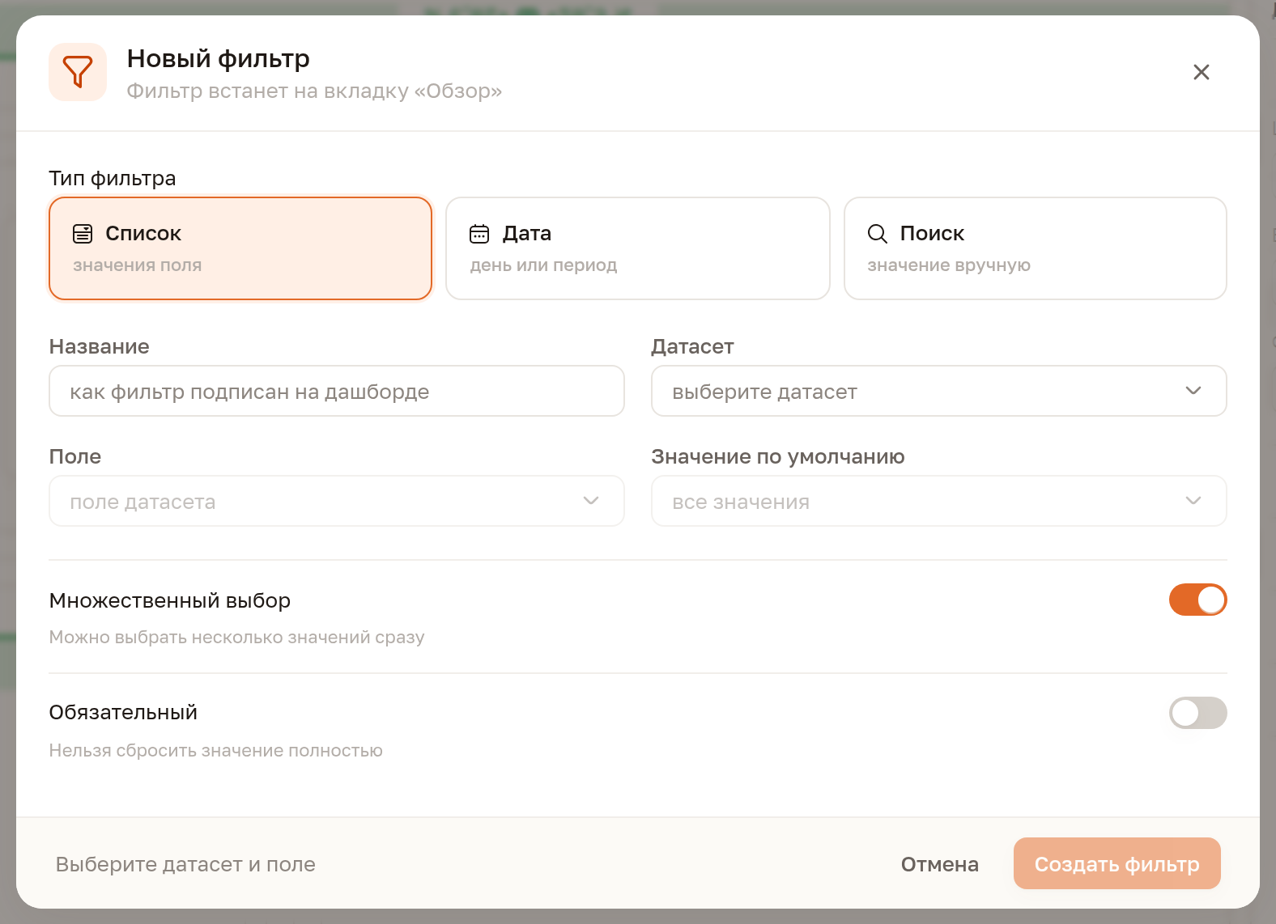Viewport: 1276px width, 924px height.
Task: Click the subtitle 'Фильтр встанет на вкладку «Обзор»'
Action: [314, 91]
